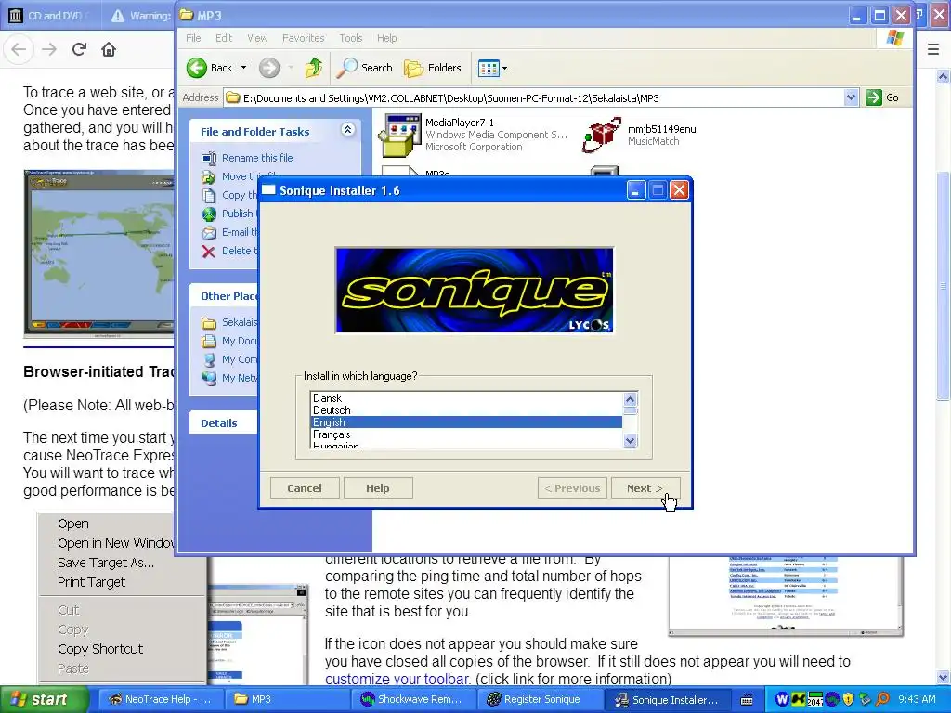
Task: Open the browser hamburger menu
Action: (x=933, y=50)
